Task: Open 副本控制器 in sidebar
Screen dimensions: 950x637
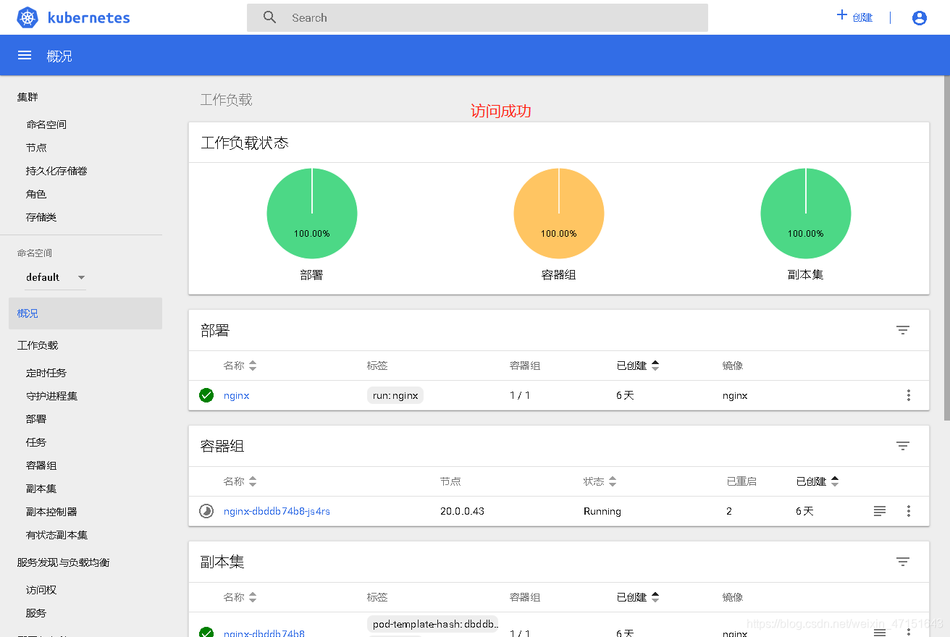Action: coord(51,512)
